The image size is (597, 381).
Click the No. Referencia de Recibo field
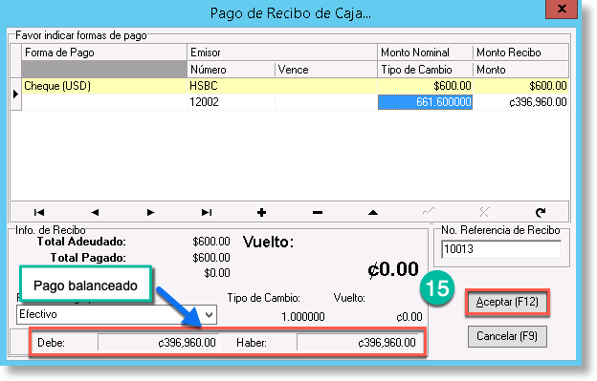[x=501, y=249]
